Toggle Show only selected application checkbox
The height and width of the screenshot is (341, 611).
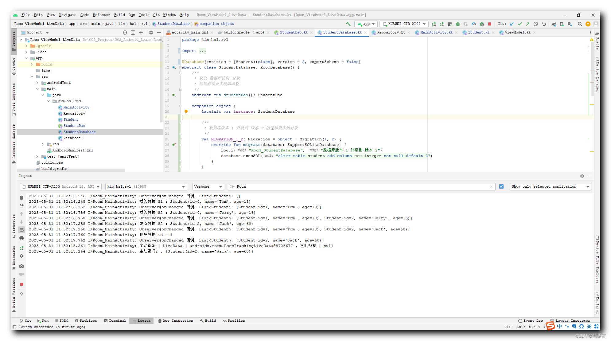pos(502,186)
